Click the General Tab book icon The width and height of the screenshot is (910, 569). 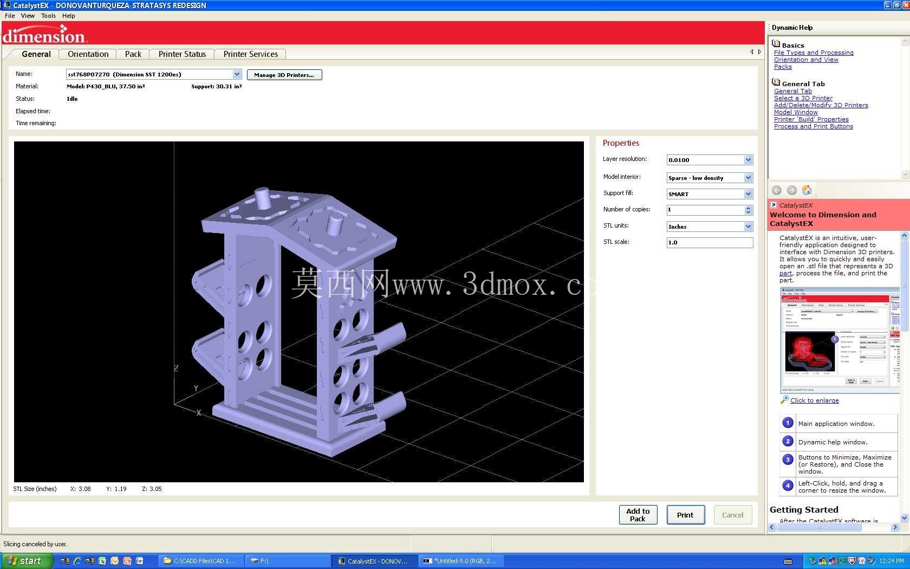(776, 83)
